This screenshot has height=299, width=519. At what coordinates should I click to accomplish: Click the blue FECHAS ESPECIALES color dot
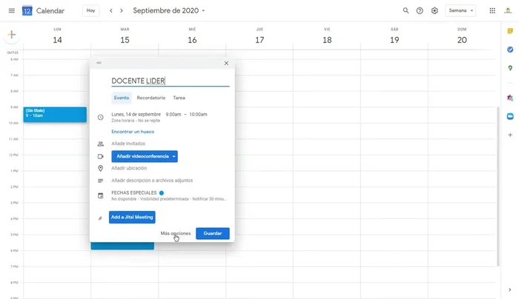pos(162,193)
